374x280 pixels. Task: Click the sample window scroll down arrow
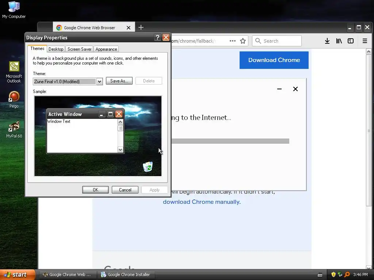tap(121, 150)
